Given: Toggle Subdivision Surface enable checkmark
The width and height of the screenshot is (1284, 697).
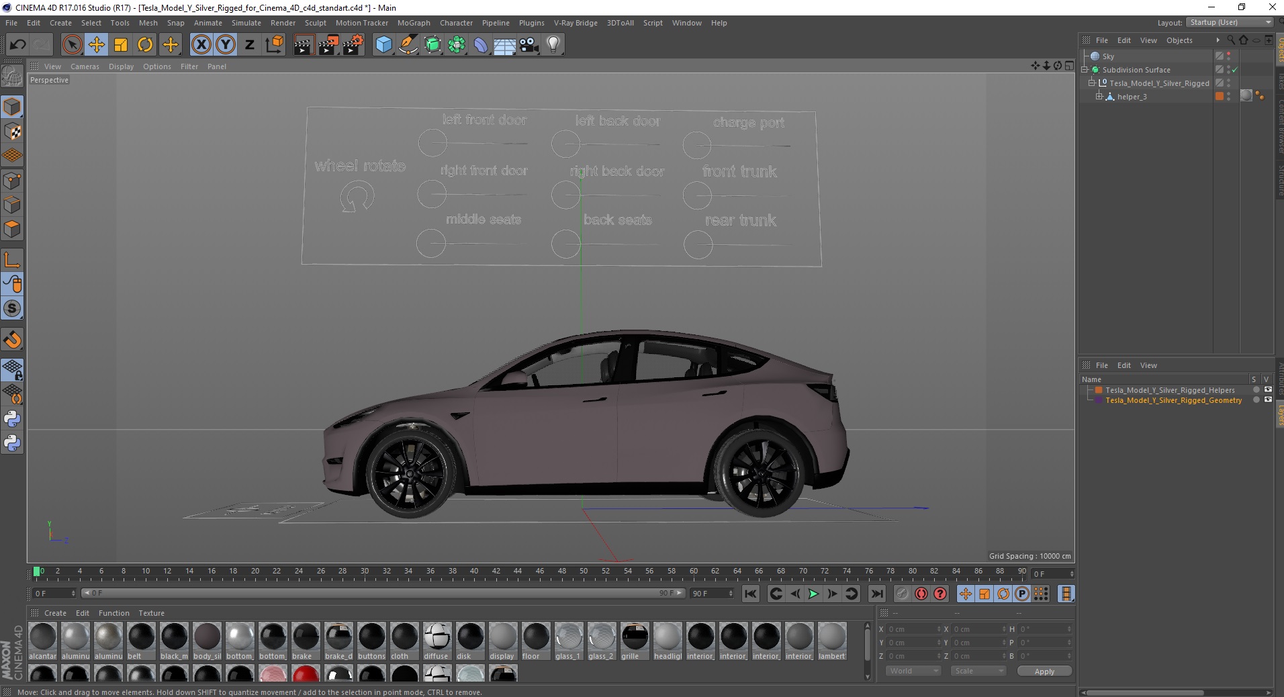Looking at the screenshot, I should point(1234,70).
